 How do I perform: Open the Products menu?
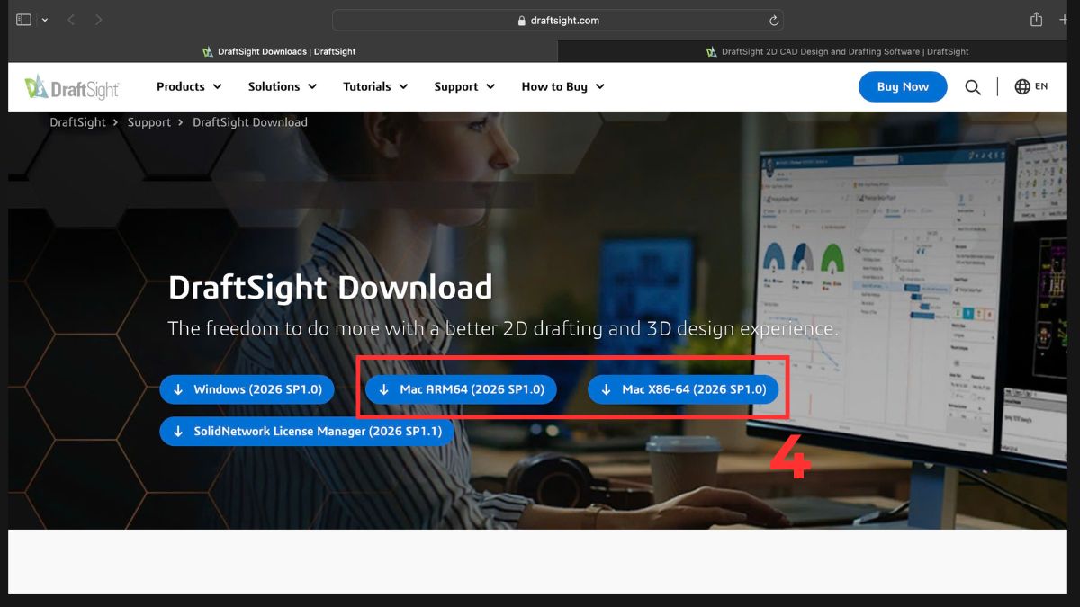click(189, 86)
